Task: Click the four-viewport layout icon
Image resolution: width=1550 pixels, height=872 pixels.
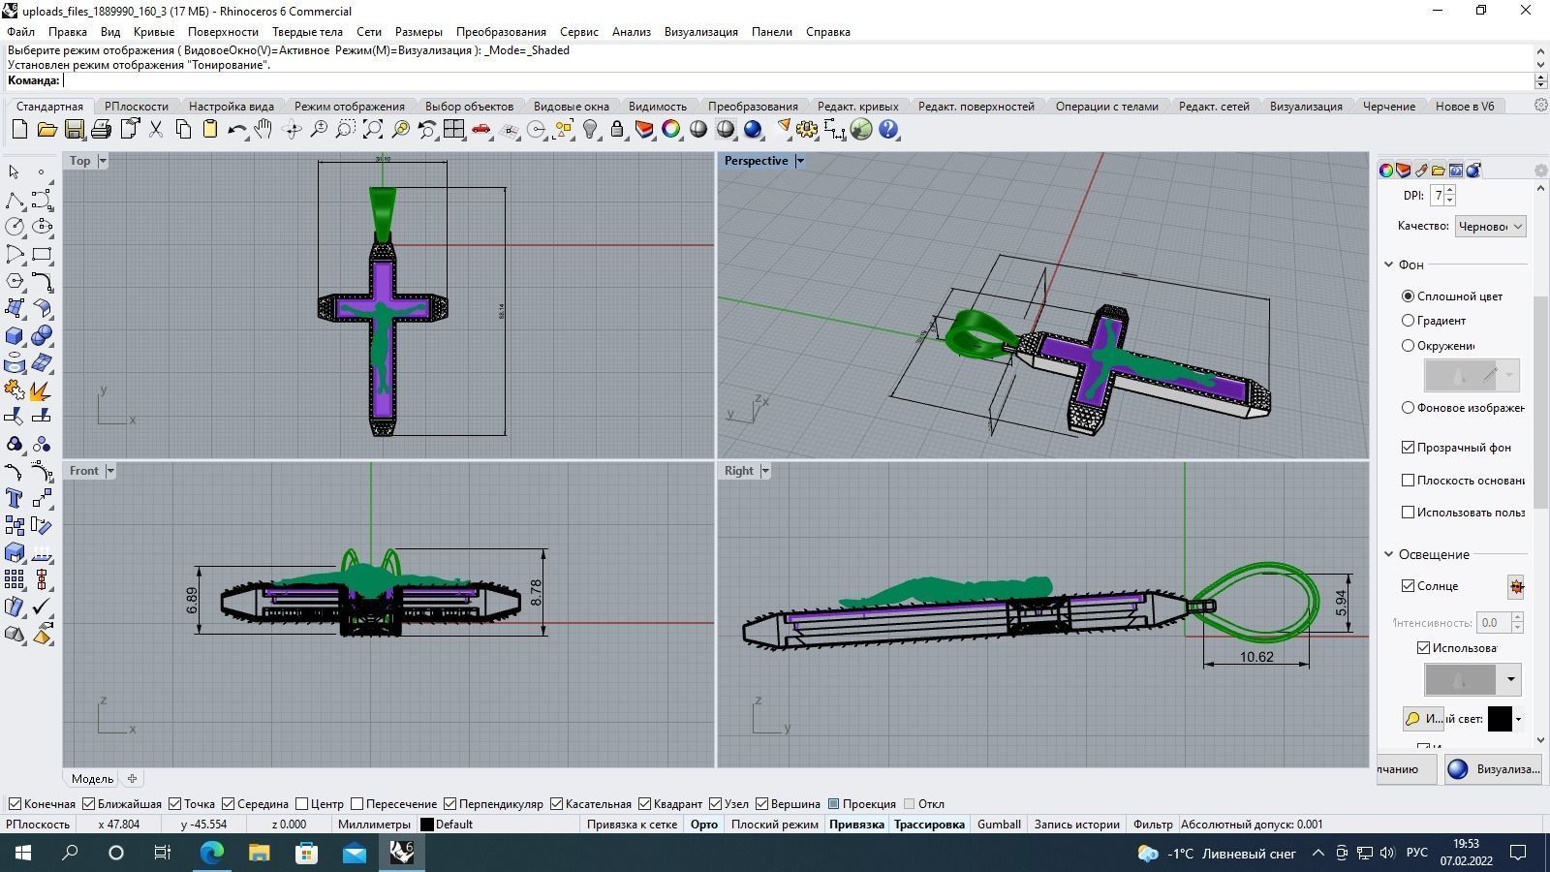Action: [453, 129]
